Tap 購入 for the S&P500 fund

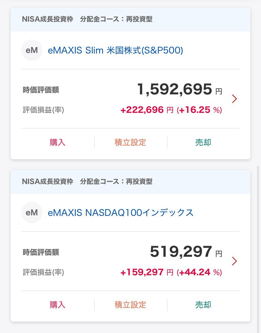tap(58, 142)
